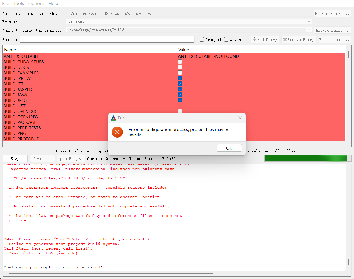Close the Error dialog with X
Image resolution: width=354 pixels, height=279 pixels.
(x=240, y=118)
